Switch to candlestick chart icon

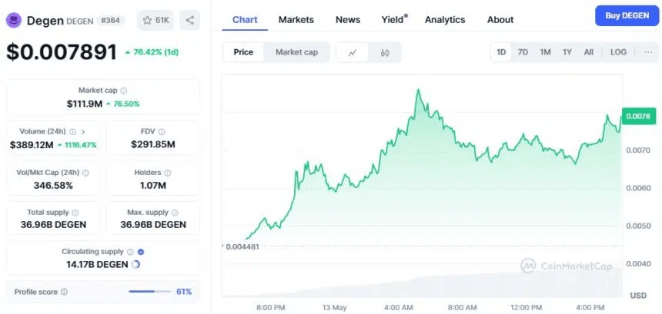[385, 53]
